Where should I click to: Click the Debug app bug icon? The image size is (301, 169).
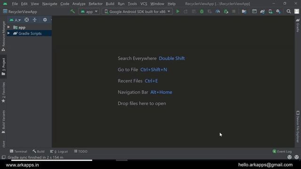[x=202, y=11]
